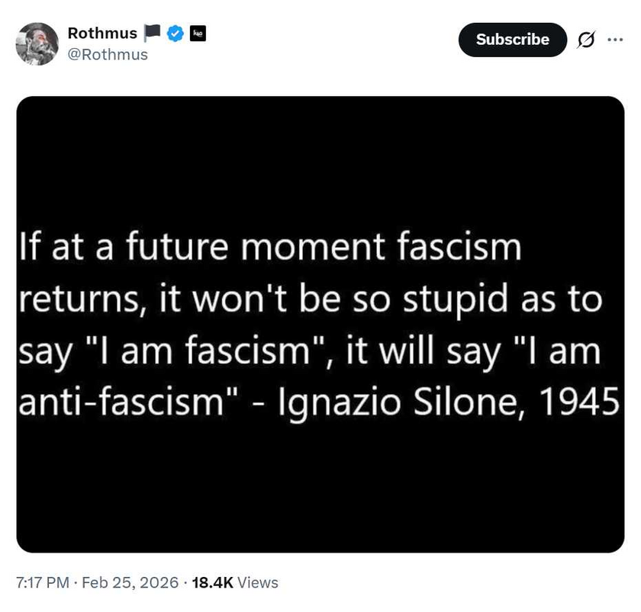The width and height of the screenshot is (641, 612).
Task: Click the black flag emoji beside Rothmus
Action: click(152, 34)
